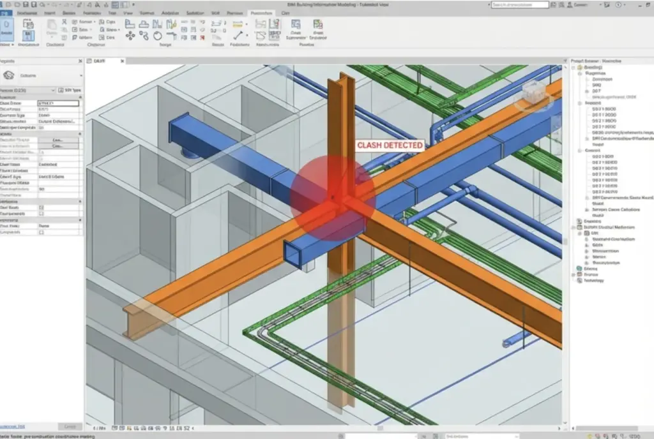Click the Visual Style icon in the view control bar
654x439 pixels.
click(121, 428)
